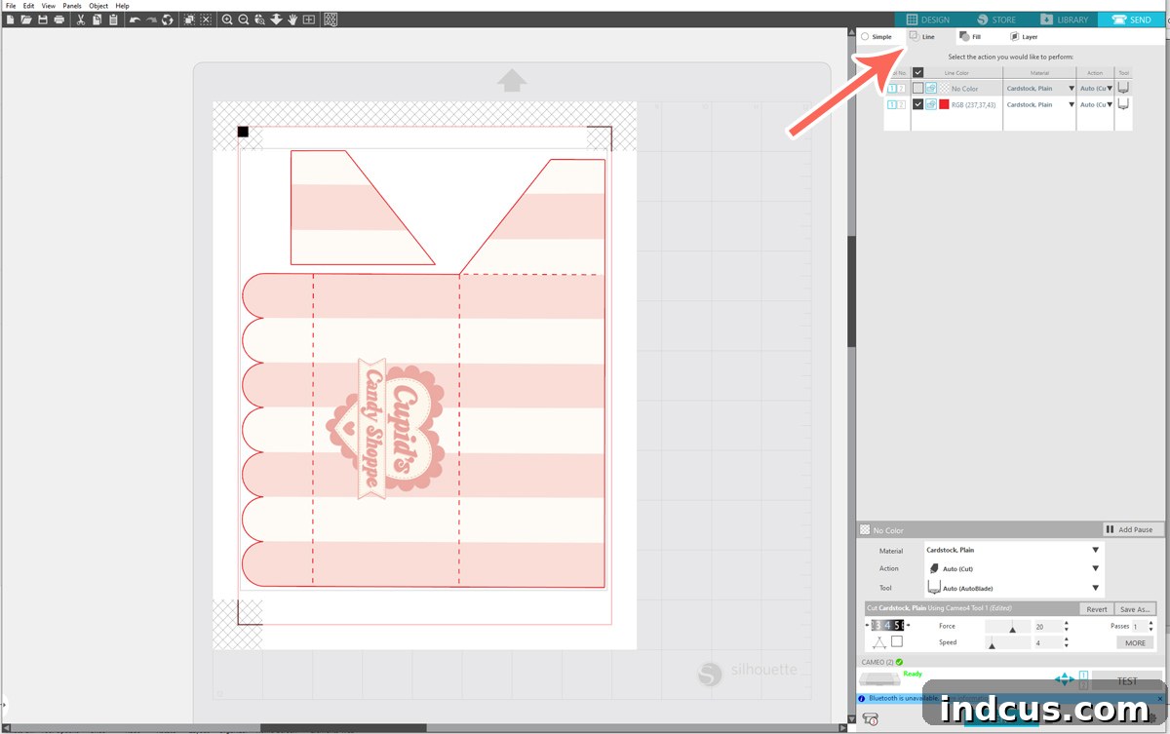Click the drag zoom arrow icon
Image resolution: width=1170 pixels, height=734 pixels.
pos(276,19)
